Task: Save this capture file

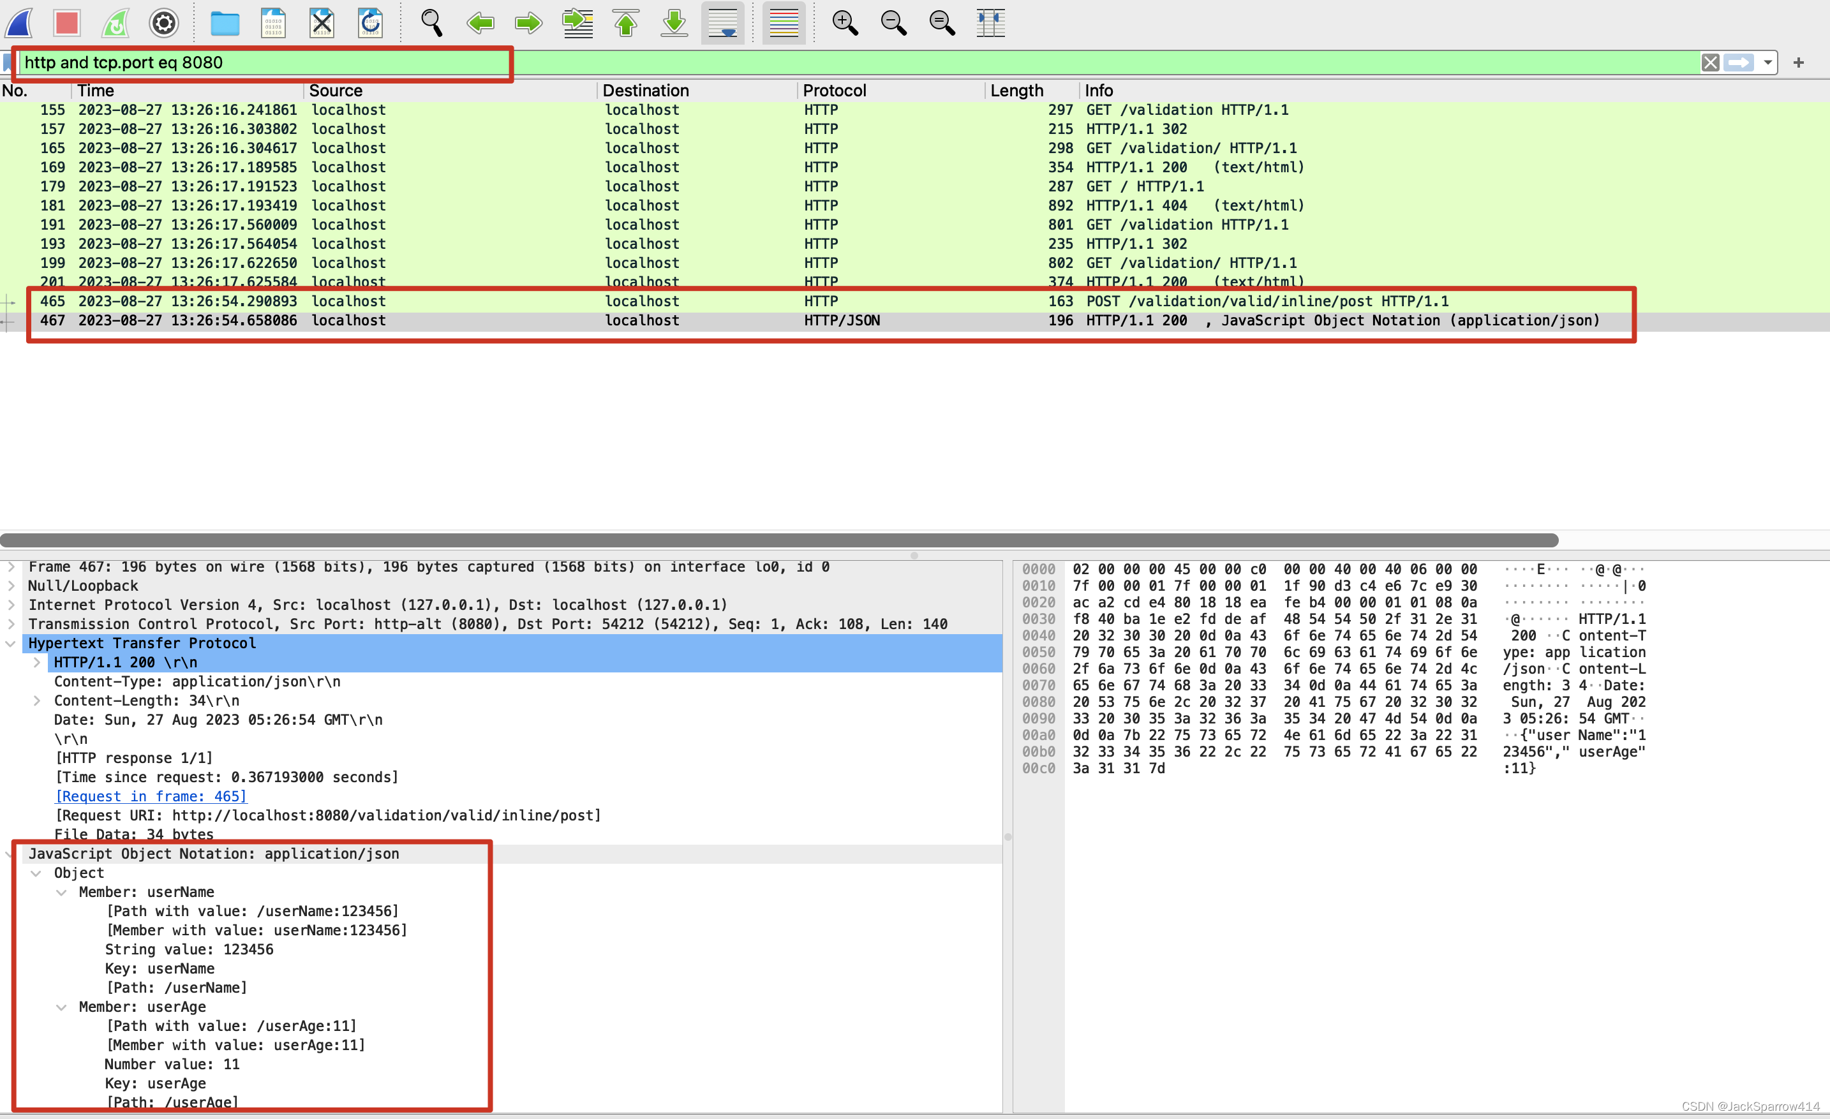Action: pyautogui.click(x=273, y=23)
